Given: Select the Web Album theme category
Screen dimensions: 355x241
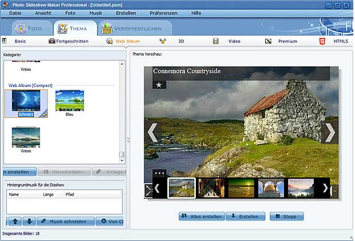Looking at the screenshot, I should click(x=128, y=41).
